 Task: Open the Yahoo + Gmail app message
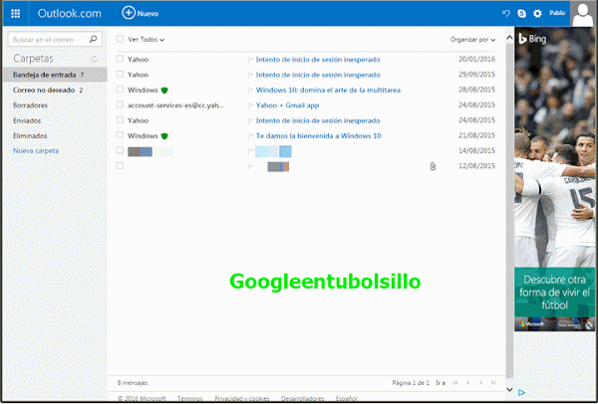[x=287, y=105]
